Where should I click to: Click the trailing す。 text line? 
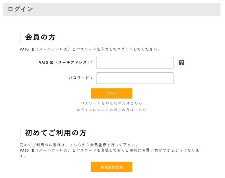pyautogui.click(x=22, y=156)
